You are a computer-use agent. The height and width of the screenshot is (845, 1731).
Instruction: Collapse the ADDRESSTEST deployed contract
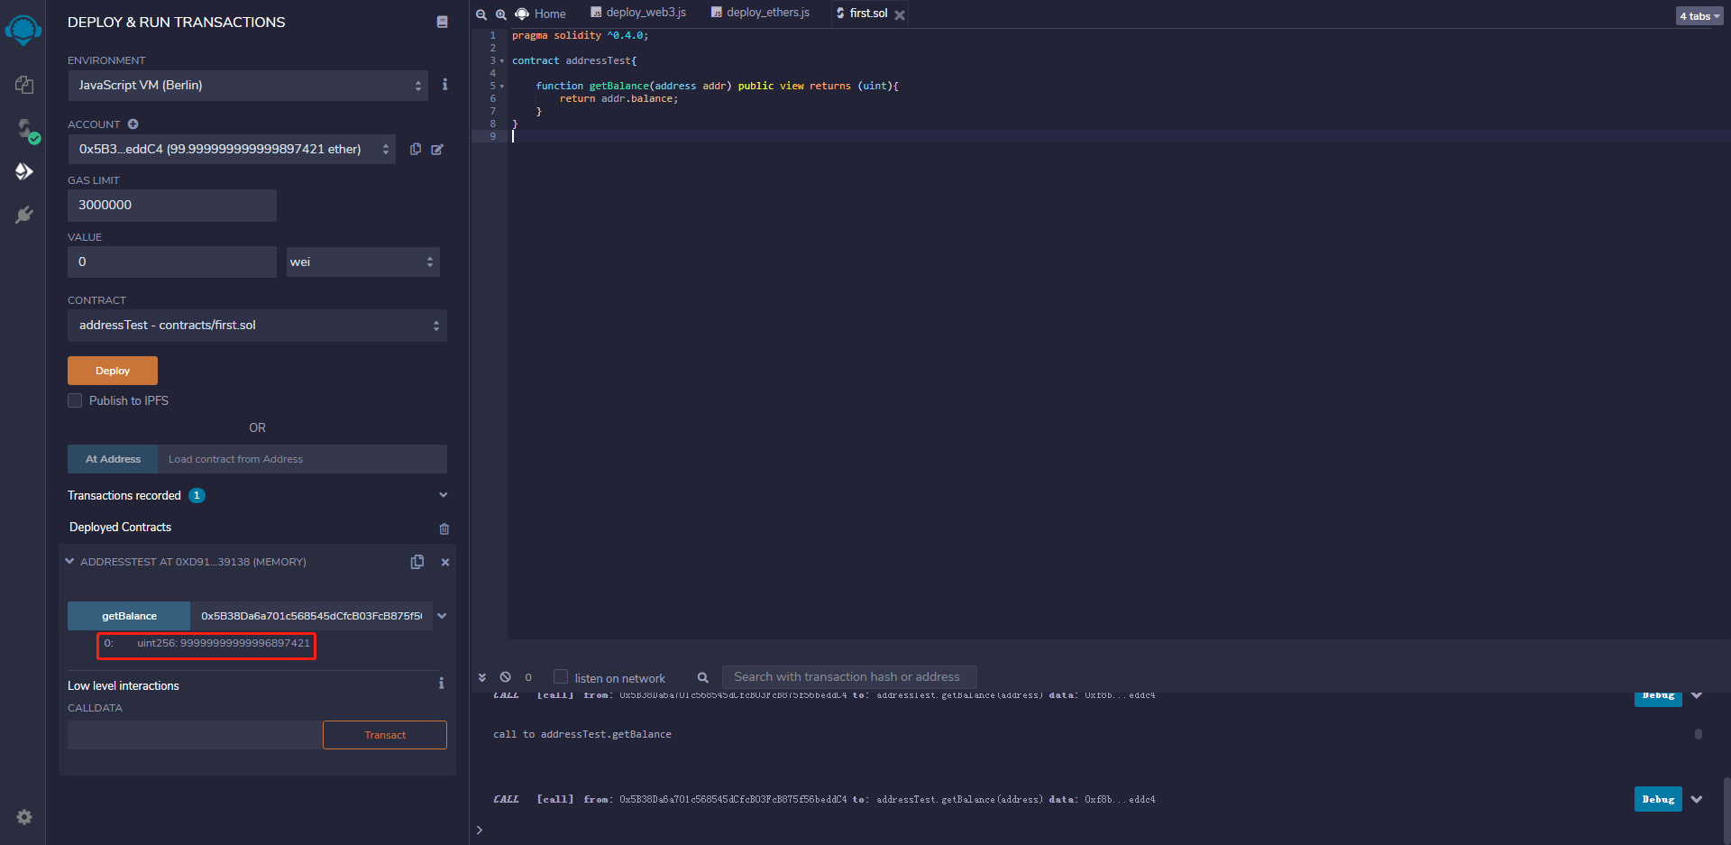click(x=69, y=561)
